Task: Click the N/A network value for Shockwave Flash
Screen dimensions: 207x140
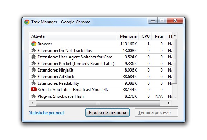Action: pos(159,96)
